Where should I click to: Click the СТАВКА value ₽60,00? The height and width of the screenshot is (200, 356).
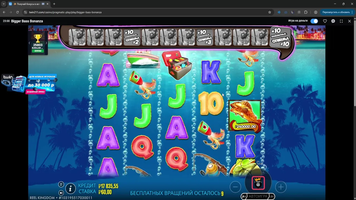[105, 192]
